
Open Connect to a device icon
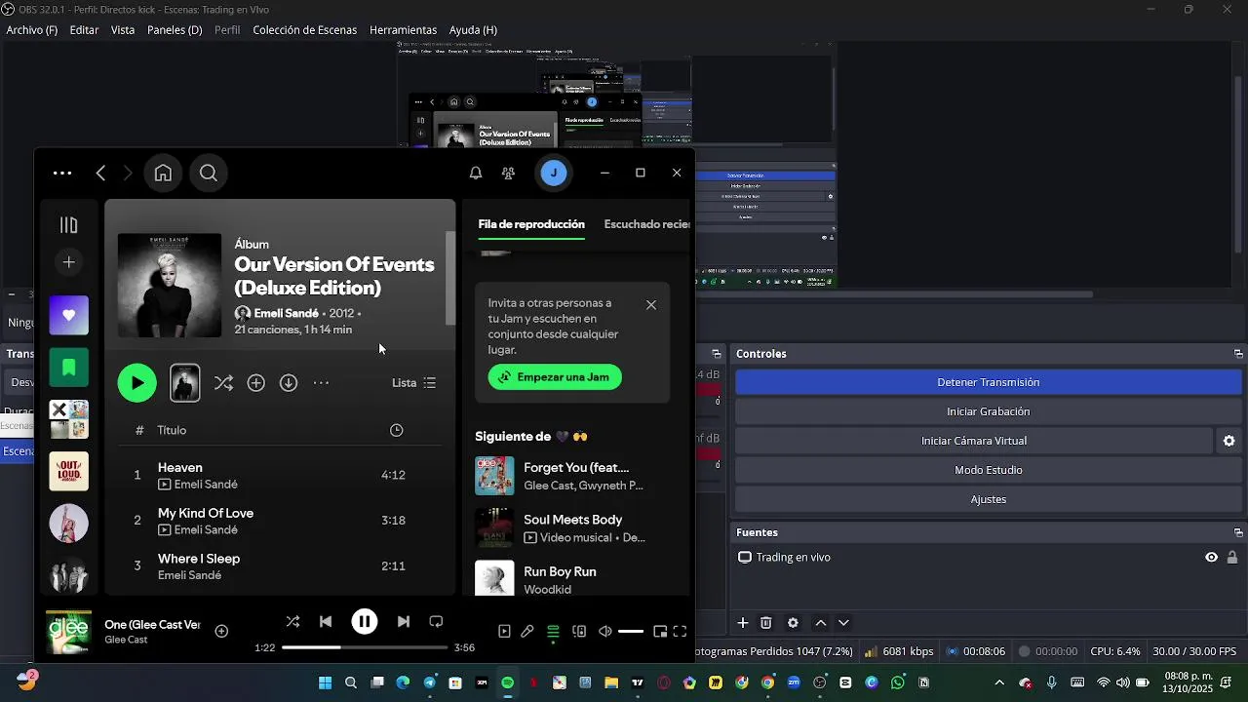[x=579, y=632]
